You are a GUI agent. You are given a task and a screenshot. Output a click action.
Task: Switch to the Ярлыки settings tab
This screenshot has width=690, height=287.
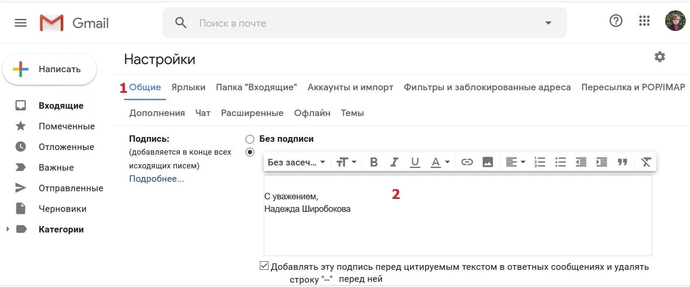click(x=188, y=87)
